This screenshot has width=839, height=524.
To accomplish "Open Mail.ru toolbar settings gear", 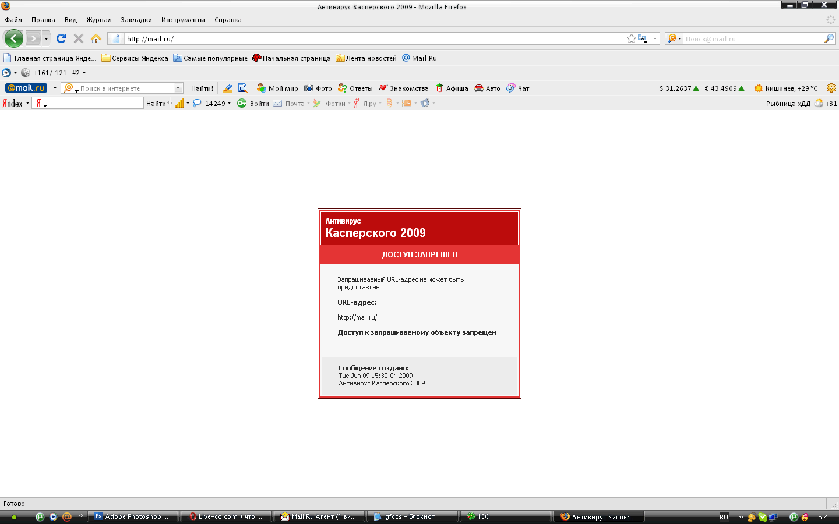I will pyautogui.click(x=831, y=88).
